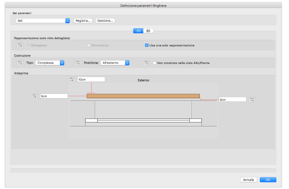Click settings icon beside 10cm field
This screenshot has width=289, height=189.
(71, 79)
